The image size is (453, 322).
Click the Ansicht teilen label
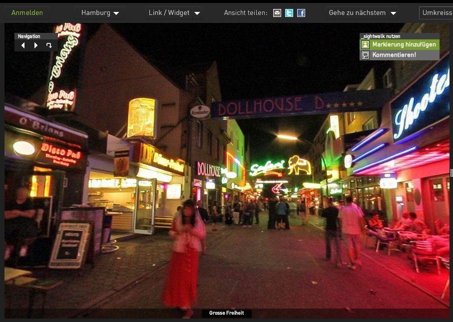click(x=246, y=12)
